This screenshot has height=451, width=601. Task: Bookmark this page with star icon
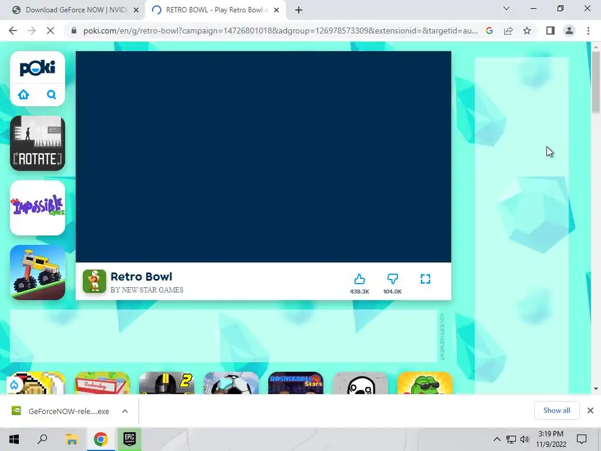527,31
